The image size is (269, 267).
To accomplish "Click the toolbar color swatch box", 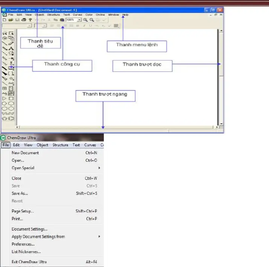I will coord(116,26).
